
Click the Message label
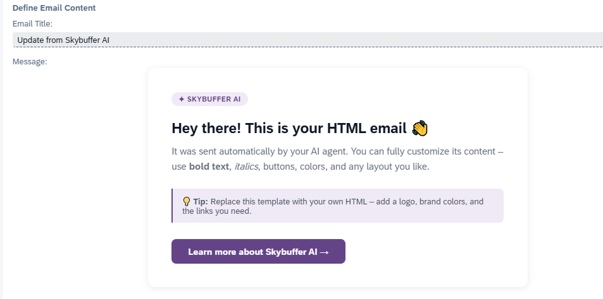30,62
